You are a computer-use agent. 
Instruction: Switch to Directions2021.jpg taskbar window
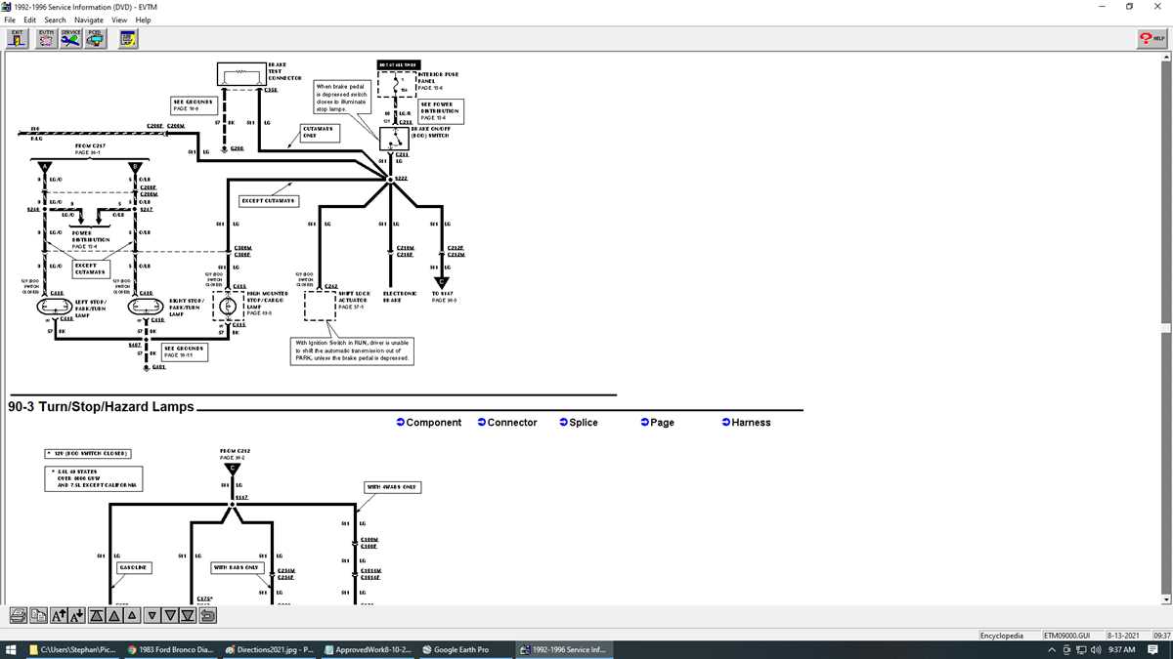coord(268,649)
